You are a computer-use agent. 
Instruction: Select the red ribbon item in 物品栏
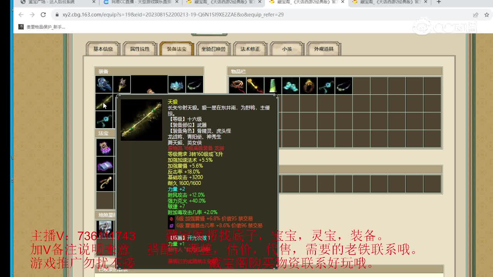(x=237, y=85)
